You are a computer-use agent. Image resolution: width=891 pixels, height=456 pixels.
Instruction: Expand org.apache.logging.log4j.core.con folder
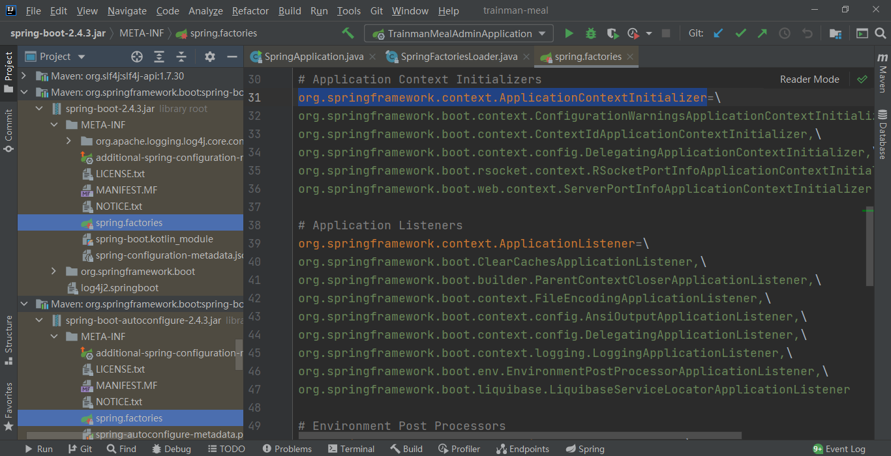coord(68,141)
